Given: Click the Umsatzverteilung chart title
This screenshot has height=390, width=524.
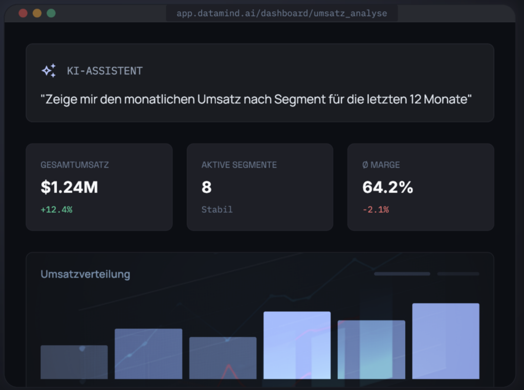Looking at the screenshot, I should pos(85,274).
